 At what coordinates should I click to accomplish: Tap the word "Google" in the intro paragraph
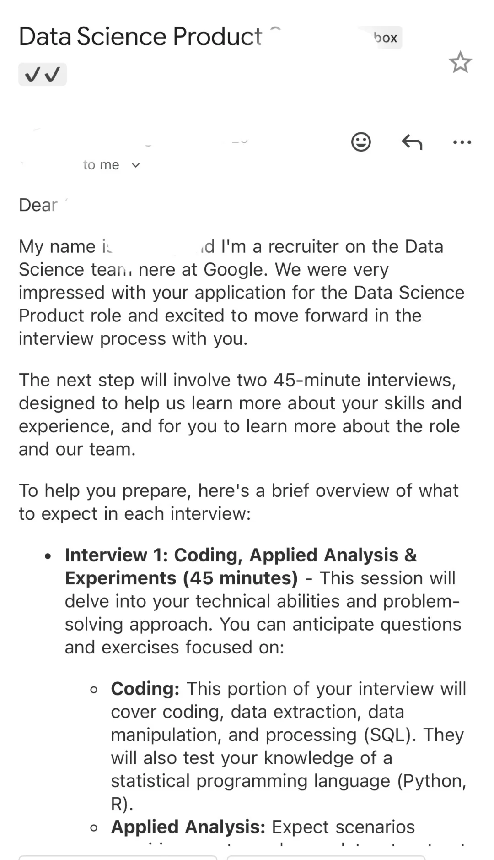coord(233,269)
